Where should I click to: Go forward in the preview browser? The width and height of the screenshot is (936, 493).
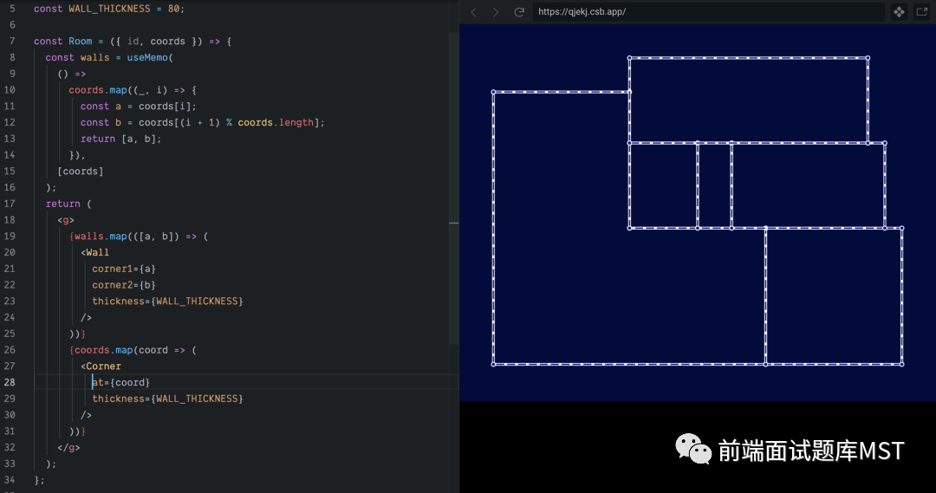(496, 12)
